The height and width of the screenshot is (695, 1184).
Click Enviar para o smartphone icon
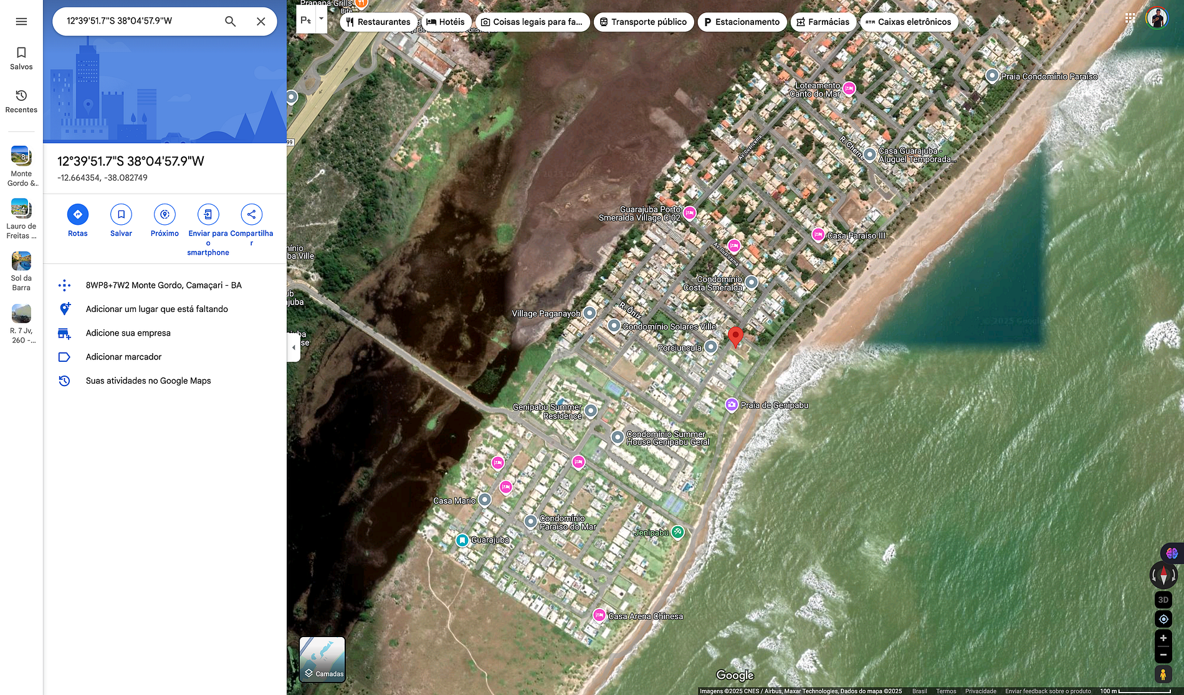[208, 214]
